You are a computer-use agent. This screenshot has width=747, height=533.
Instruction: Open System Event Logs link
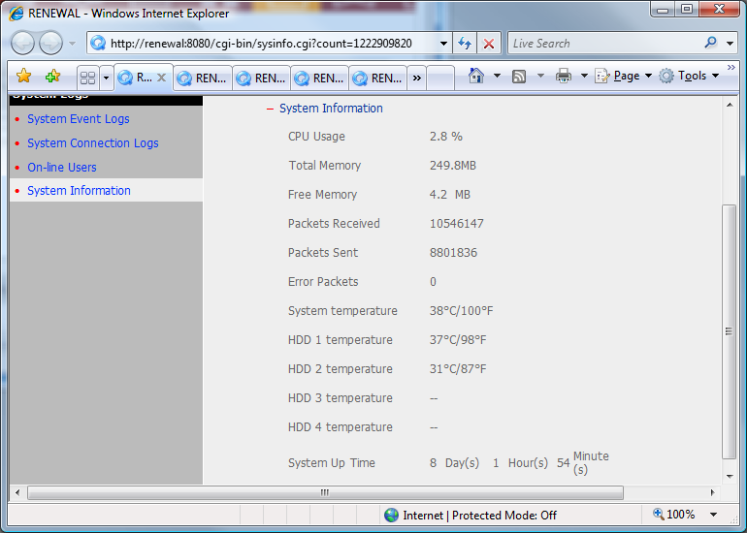pos(79,119)
